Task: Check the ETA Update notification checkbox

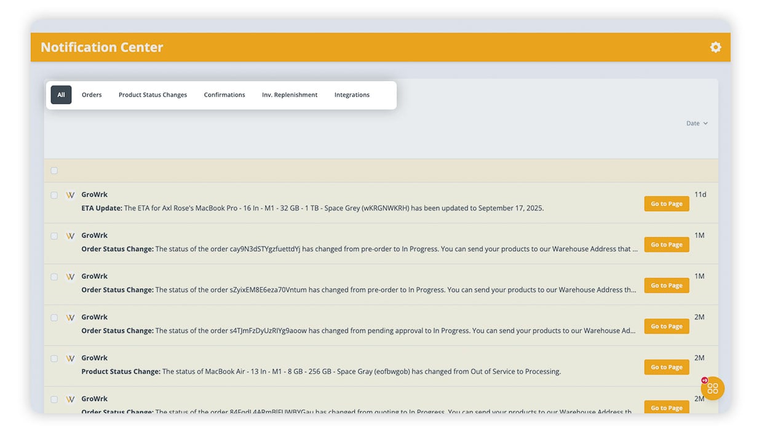Action: (x=54, y=195)
